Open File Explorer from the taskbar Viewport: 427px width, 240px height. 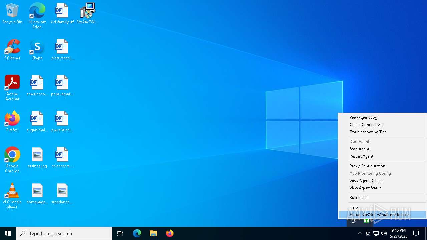(x=153, y=233)
